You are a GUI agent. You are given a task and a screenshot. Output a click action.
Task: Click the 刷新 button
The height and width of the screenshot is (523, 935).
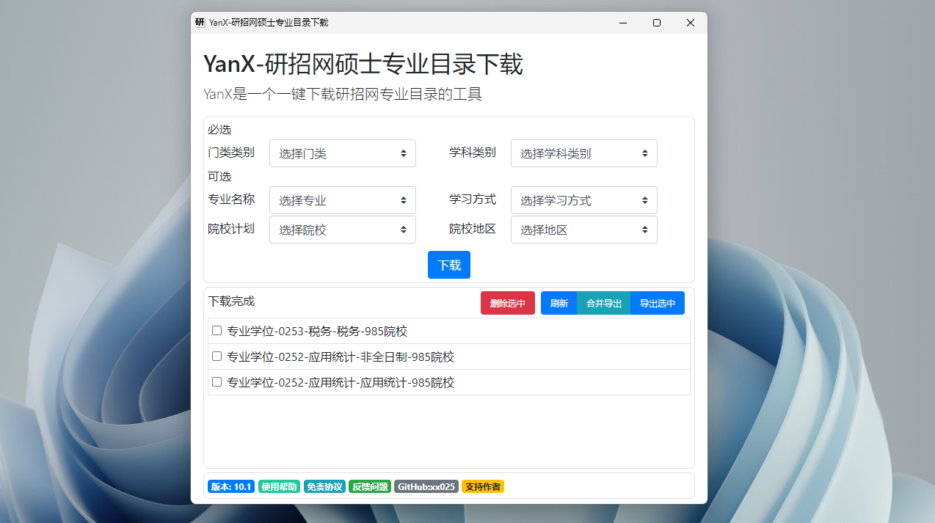click(559, 303)
